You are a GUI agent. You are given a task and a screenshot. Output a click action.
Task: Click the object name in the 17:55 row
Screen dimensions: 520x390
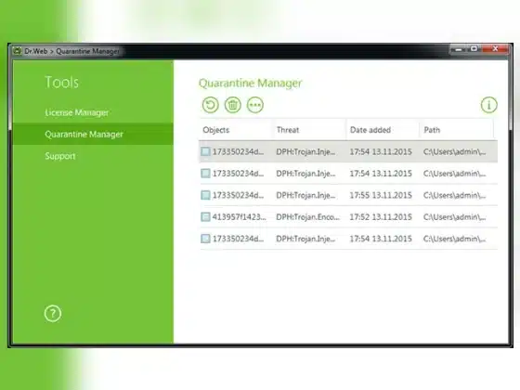pos(238,195)
